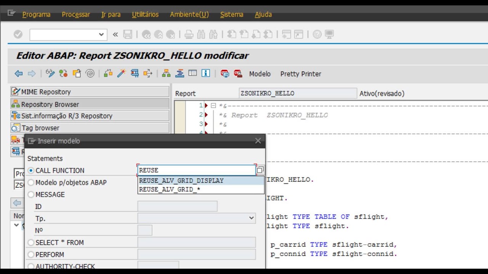Viewport: 488px width, 274px height.
Task: Open the Ambiente(U) menu
Action: (x=189, y=14)
